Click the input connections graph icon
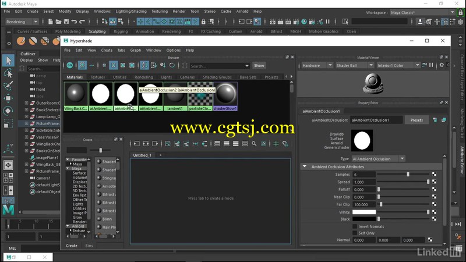The image size is (466, 262). coord(136,144)
